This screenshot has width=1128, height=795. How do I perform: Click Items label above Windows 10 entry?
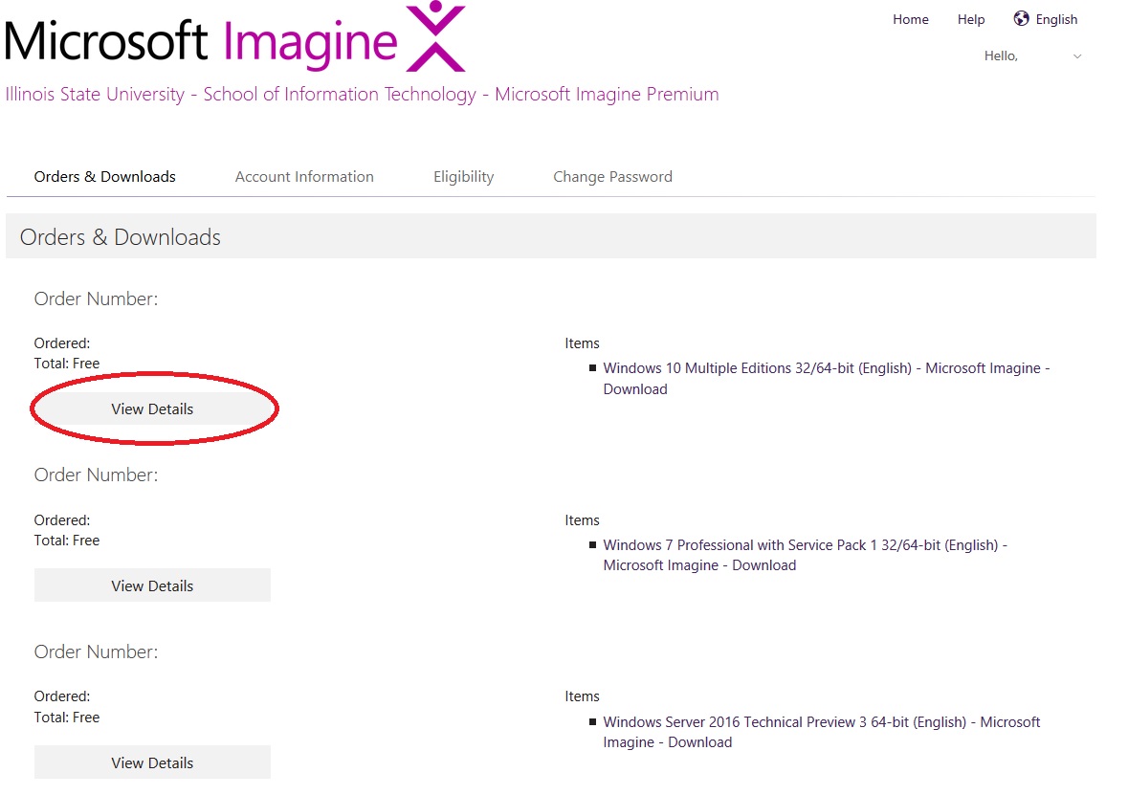tap(582, 343)
